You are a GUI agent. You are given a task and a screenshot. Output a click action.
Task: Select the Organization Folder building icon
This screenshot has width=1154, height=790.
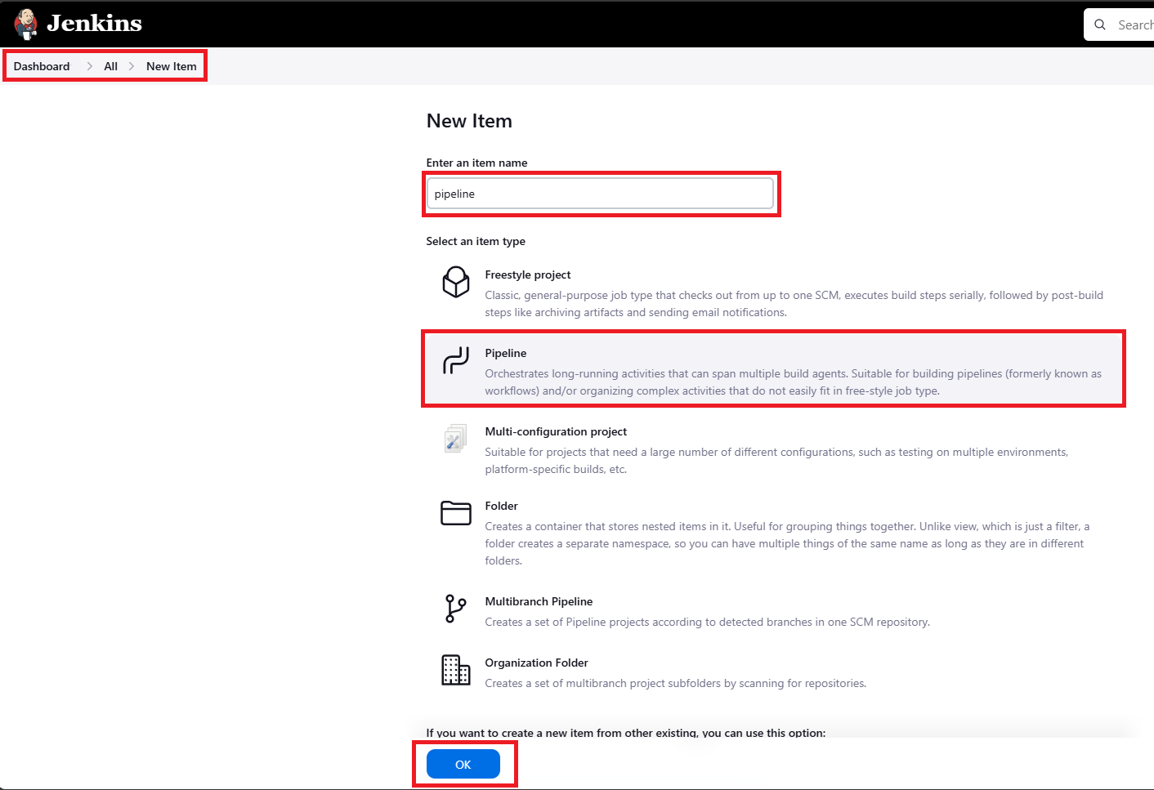(x=456, y=670)
